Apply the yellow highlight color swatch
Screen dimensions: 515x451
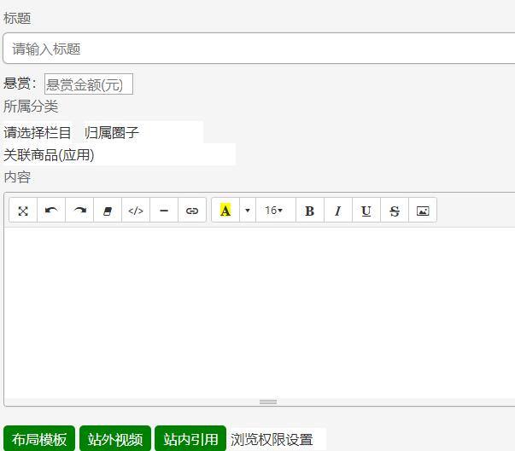click(x=225, y=211)
